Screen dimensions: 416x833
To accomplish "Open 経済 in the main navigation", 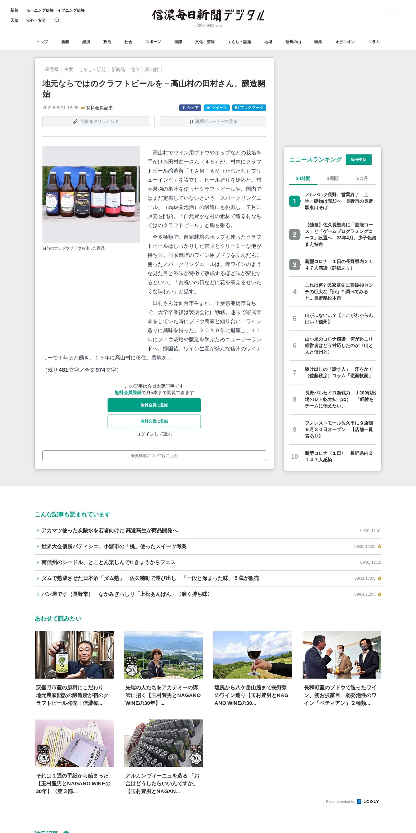I will tap(86, 42).
